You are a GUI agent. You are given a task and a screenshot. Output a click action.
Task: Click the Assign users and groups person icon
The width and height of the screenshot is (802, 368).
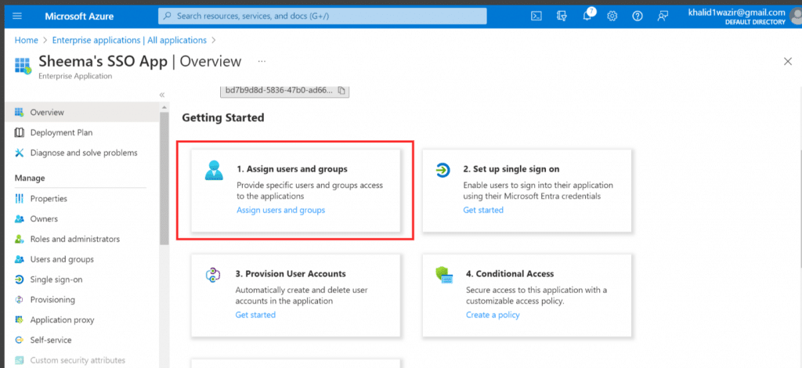(x=214, y=170)
